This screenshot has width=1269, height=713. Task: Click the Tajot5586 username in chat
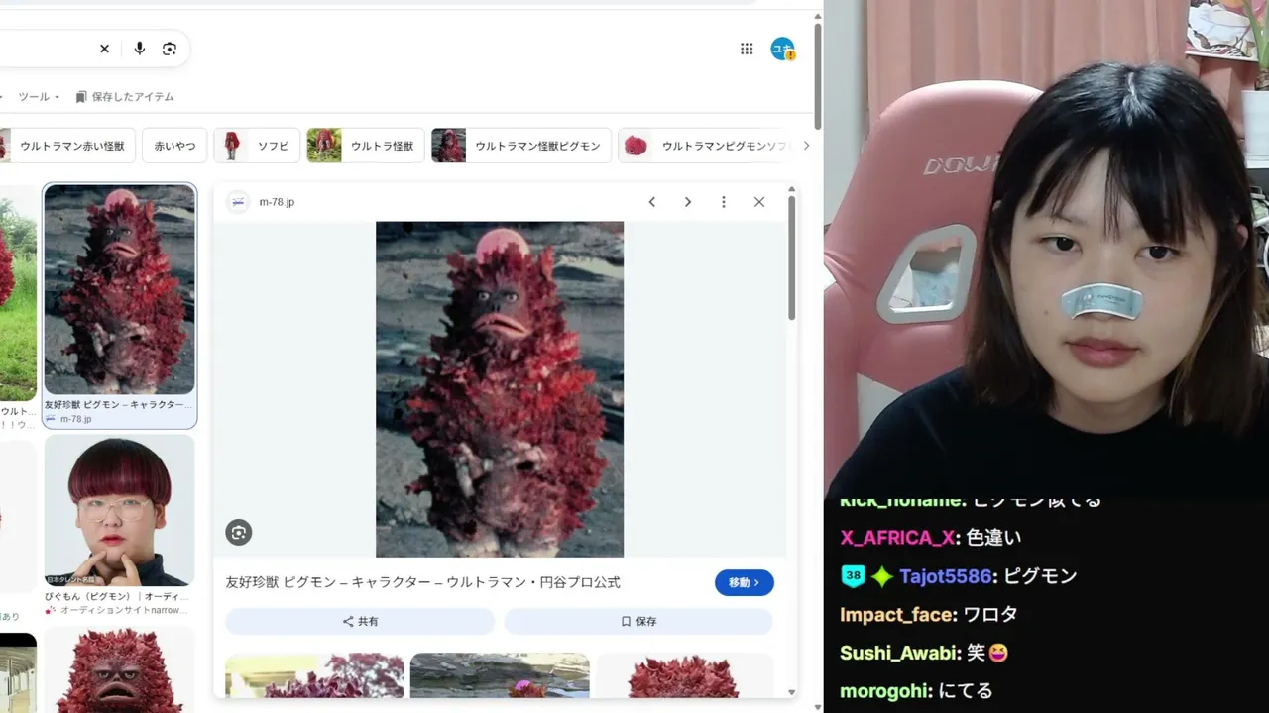[x=948, y=576]
